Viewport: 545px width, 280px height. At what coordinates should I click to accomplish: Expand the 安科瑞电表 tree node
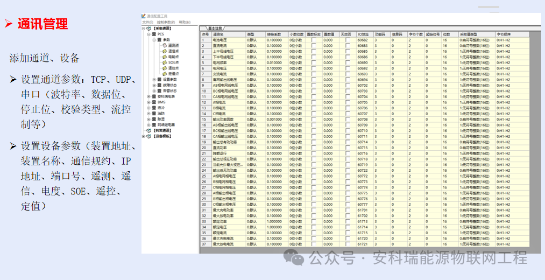pos(149,96)
